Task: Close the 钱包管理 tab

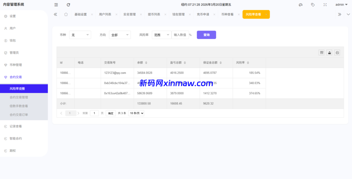Action: coord(190,14)
